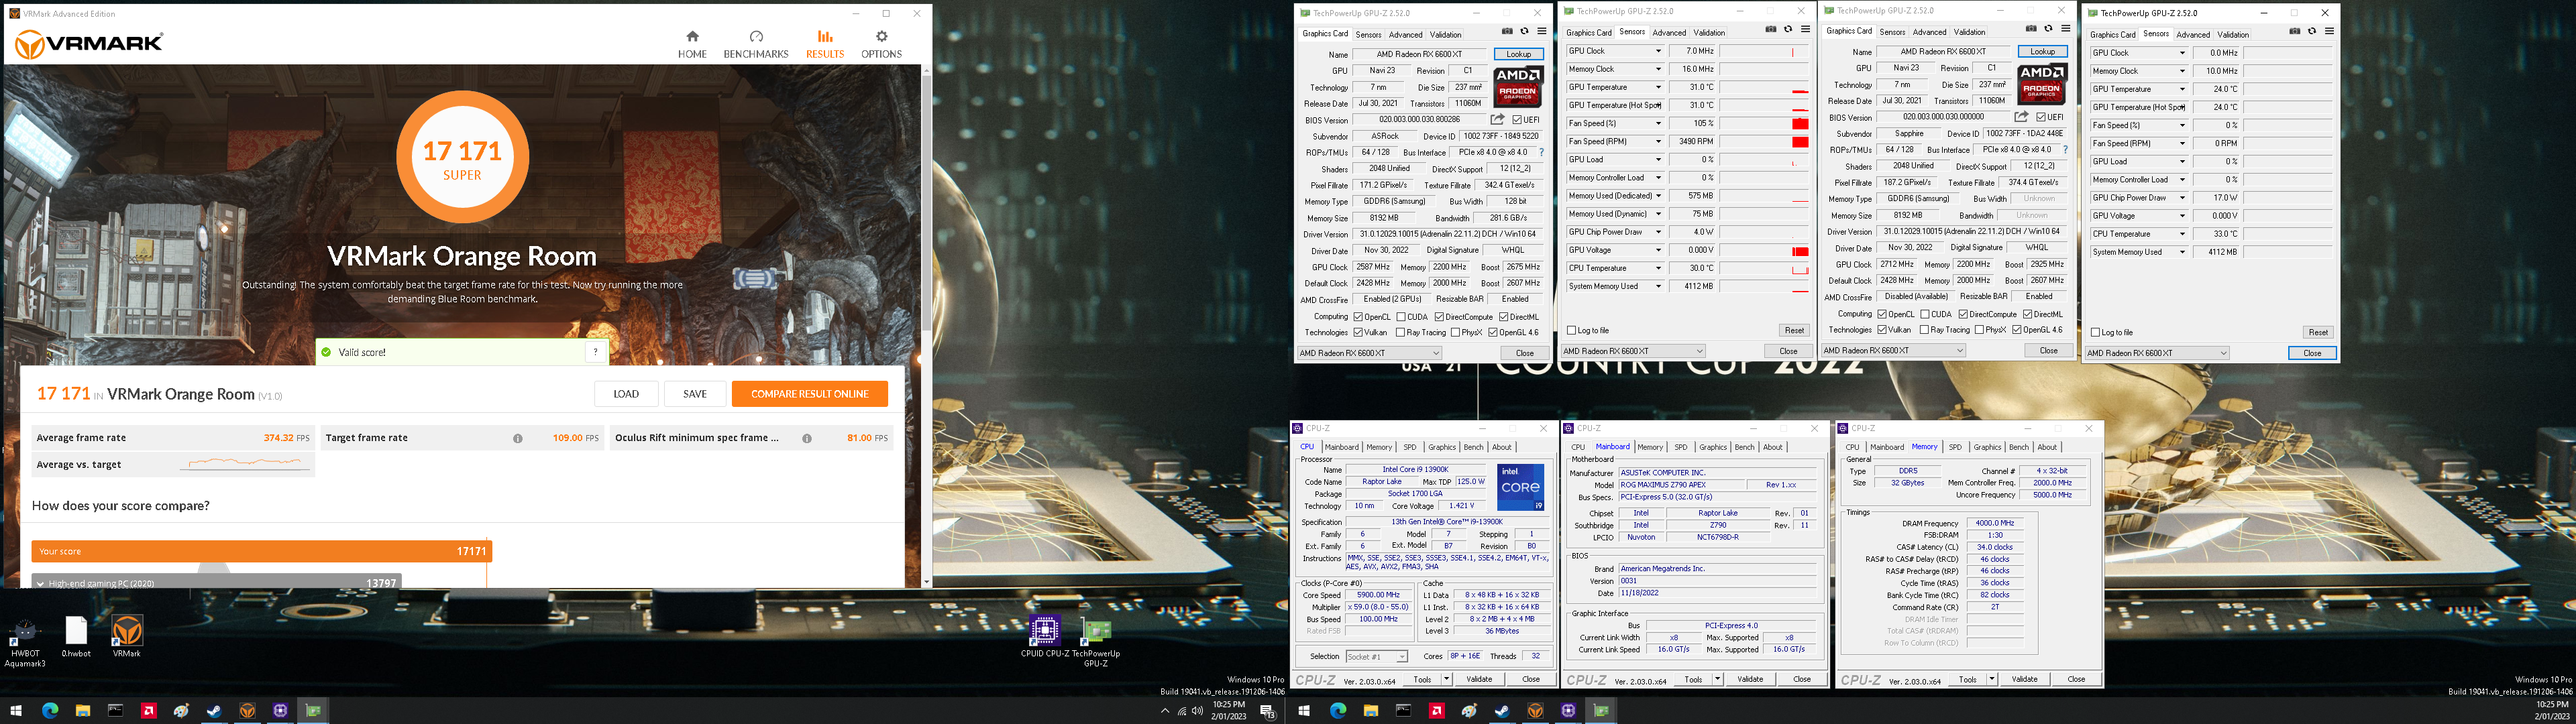The height and width of the screenshot is (724, 2576).
Task: Click refresh icon in ASRock GPU-Z window
Action: (x=1524, y=32)
